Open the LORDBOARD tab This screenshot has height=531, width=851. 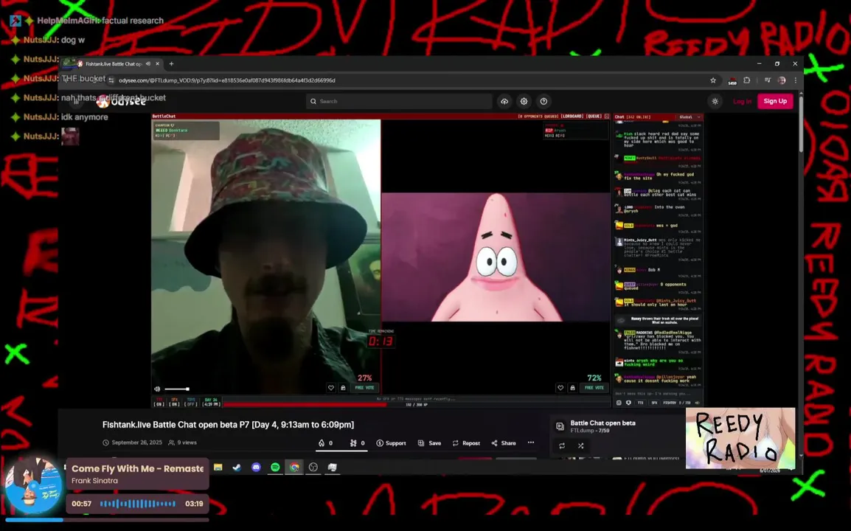[x=572, y=117]
